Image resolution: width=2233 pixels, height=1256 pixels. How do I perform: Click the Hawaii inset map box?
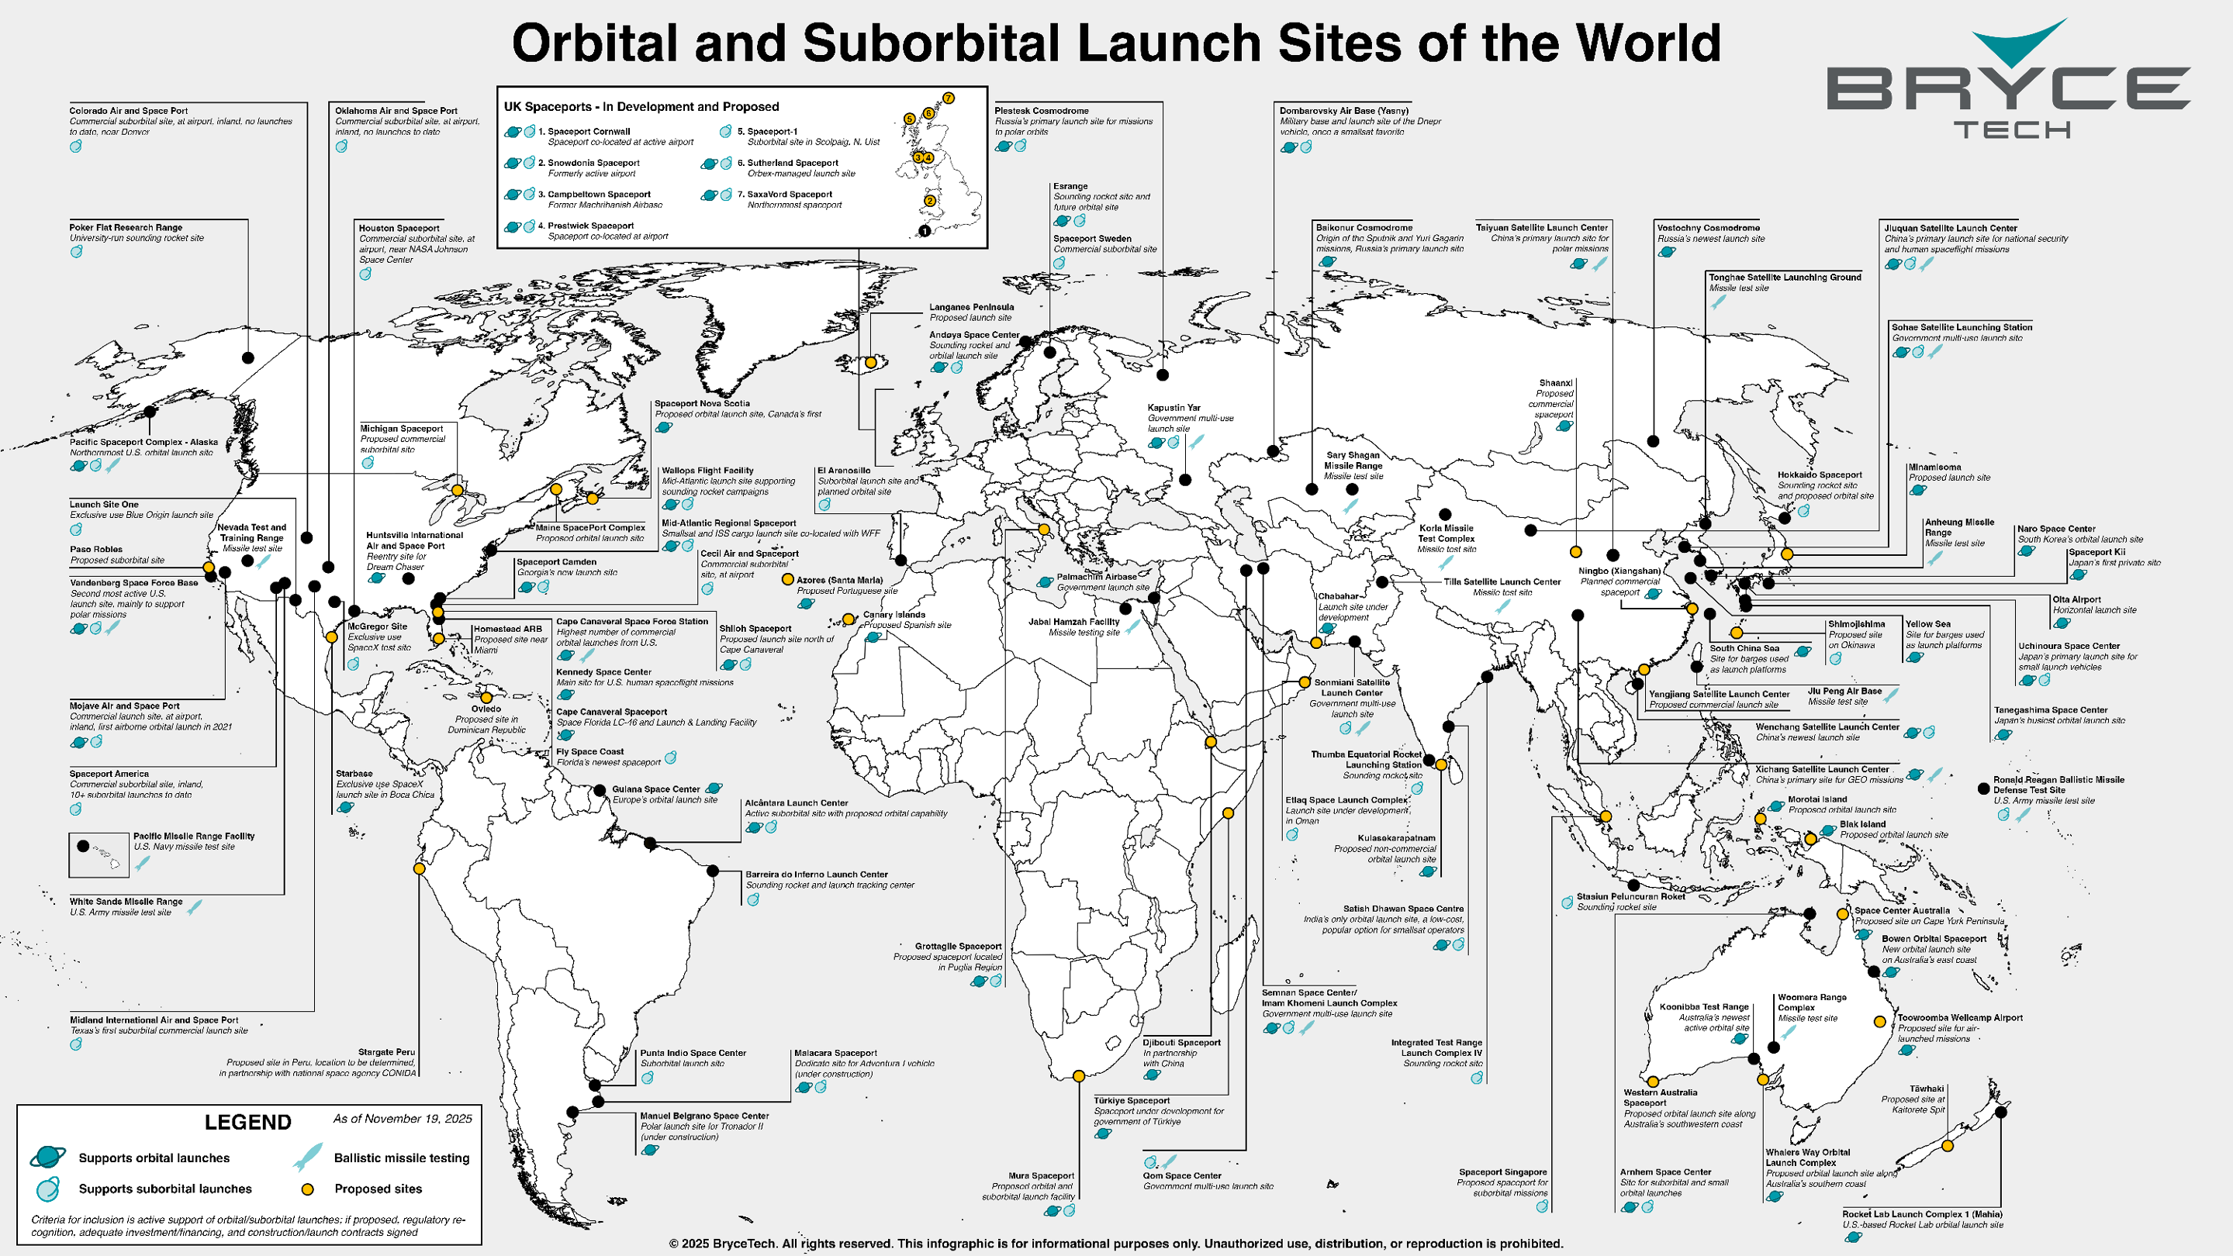coord(99,854)
